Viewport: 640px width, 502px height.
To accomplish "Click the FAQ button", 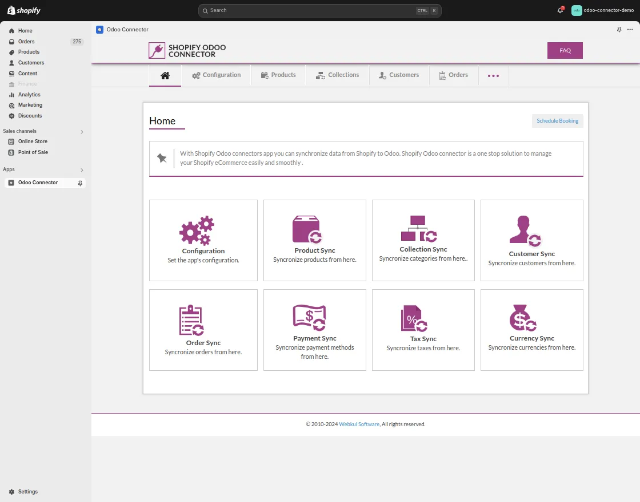I will coord(565,50).
